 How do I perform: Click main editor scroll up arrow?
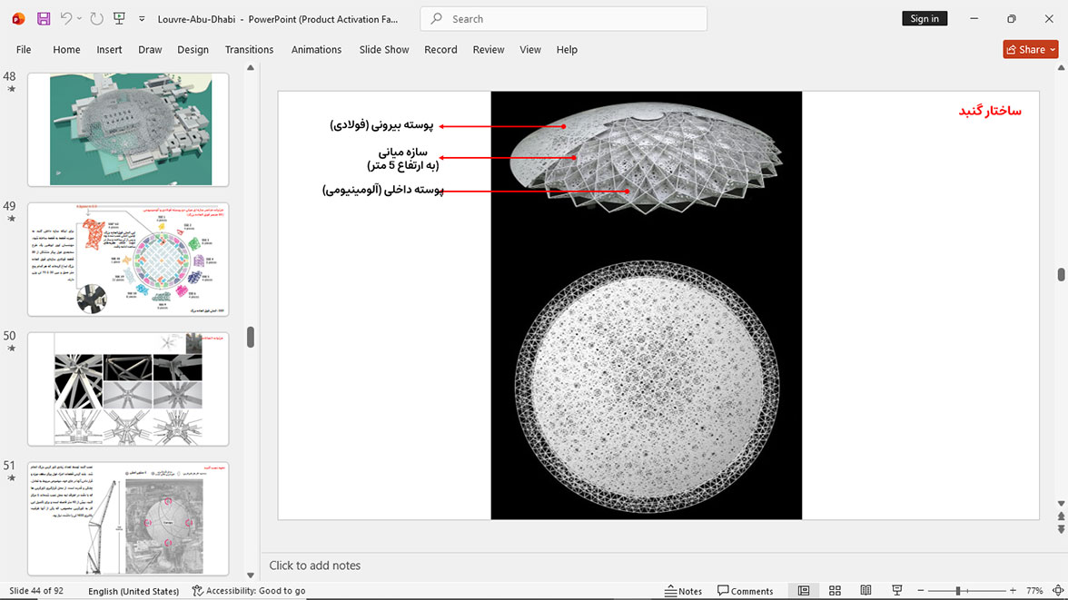tap(1061, 68)
